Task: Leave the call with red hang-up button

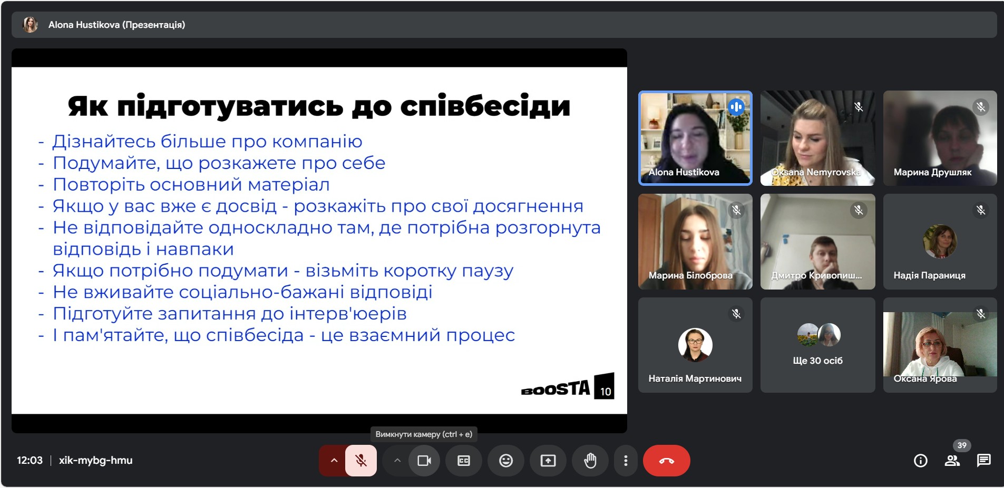Action: coord(667,461)
